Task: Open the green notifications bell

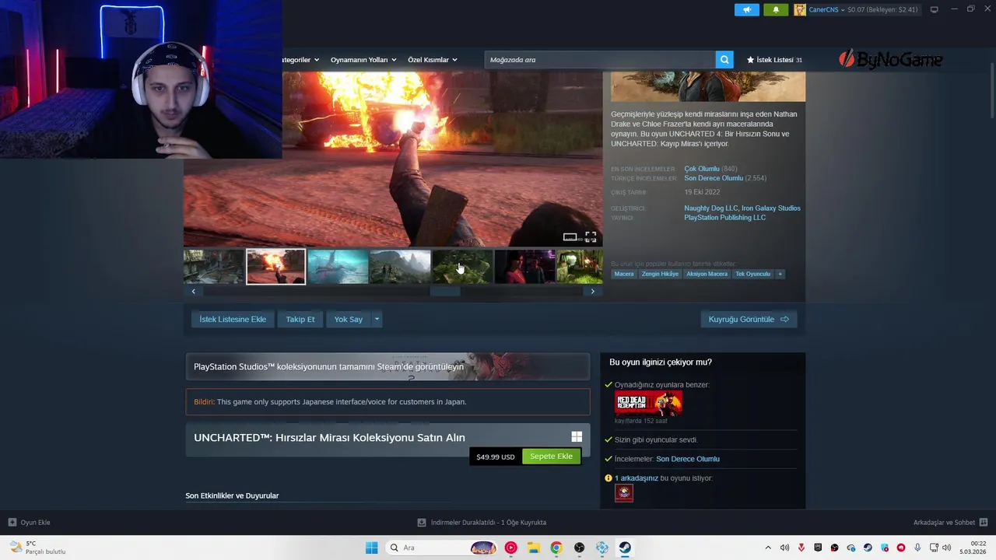Action: 776,9
